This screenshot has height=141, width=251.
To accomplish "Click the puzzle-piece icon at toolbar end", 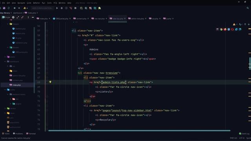I will (100, 8).
